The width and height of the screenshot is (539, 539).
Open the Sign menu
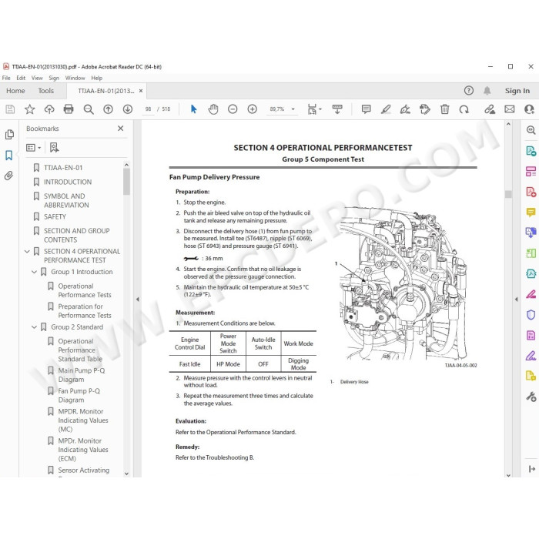(x=54, y=78)
